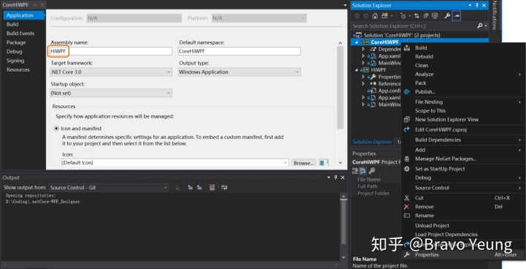Image resolution: width=526 pixels, height=269 pixels.
Task: Choose Unload Project from context menu
Action: point(432,225)
